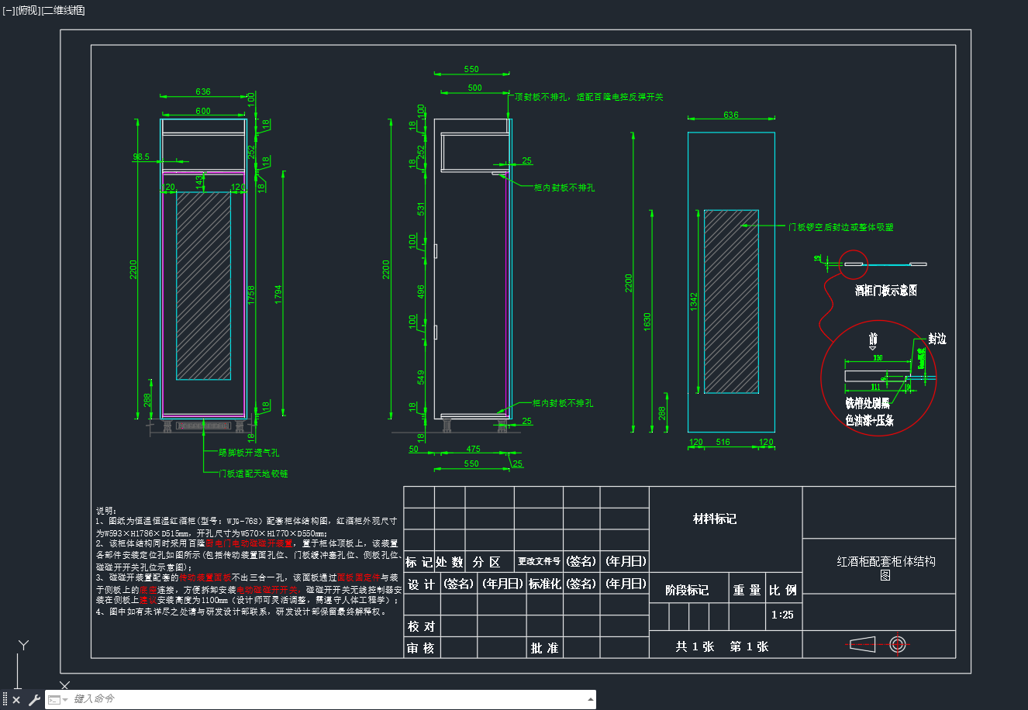1028x710 pixels.
Task: Show recent commands list icon
Action: 57,700
